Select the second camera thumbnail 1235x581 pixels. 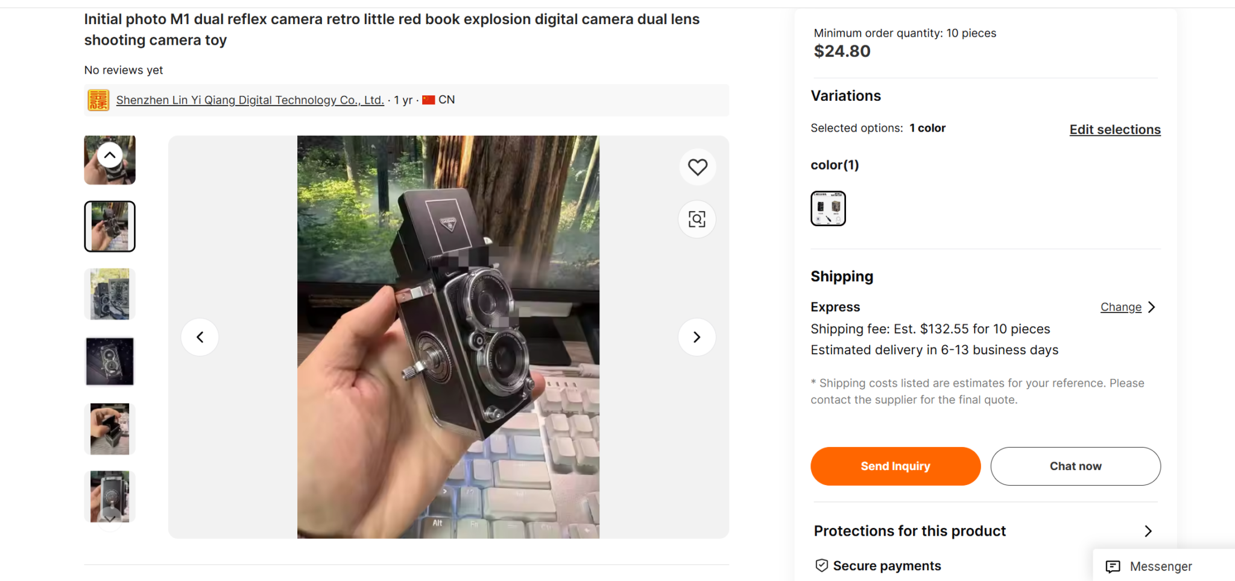109,226
